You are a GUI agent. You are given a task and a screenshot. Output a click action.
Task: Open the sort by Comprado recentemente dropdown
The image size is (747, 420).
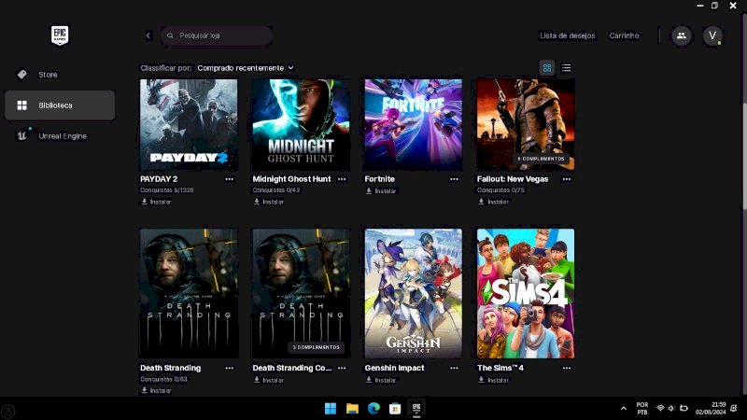[246, 68]
